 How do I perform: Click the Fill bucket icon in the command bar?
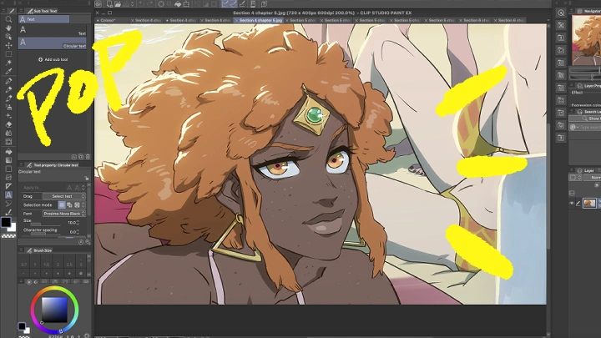coord(178,4)
